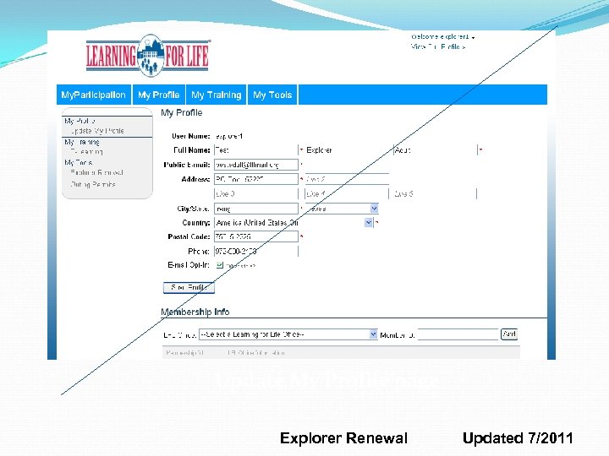
Task: Open the Select a Learning for Life Office dropdown
Action: [288, 334]
